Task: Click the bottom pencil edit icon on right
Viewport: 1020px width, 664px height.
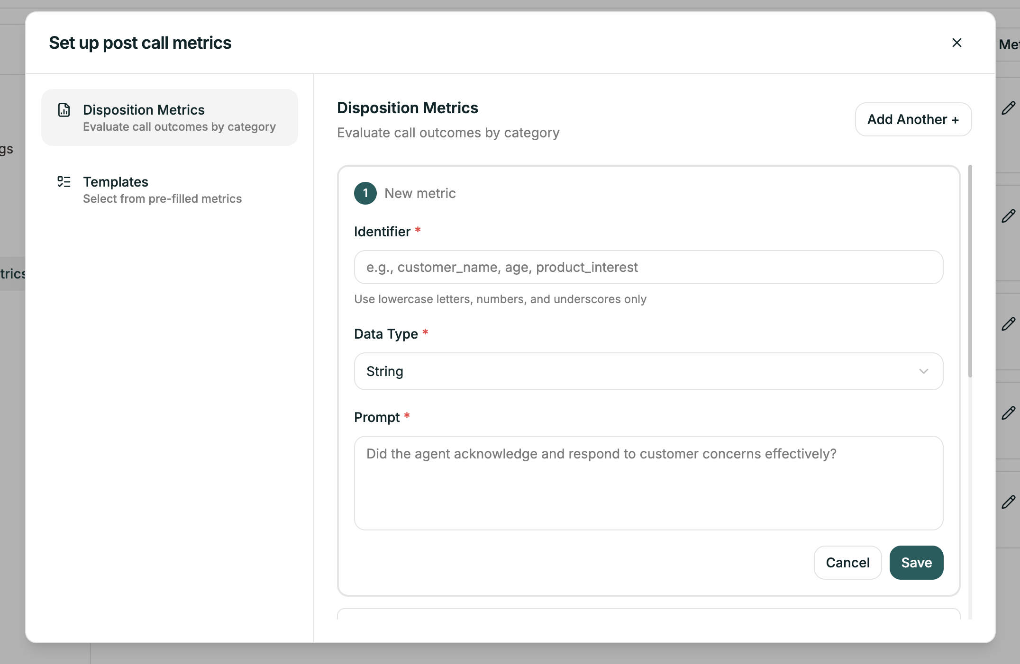Action: point(1010,502)
